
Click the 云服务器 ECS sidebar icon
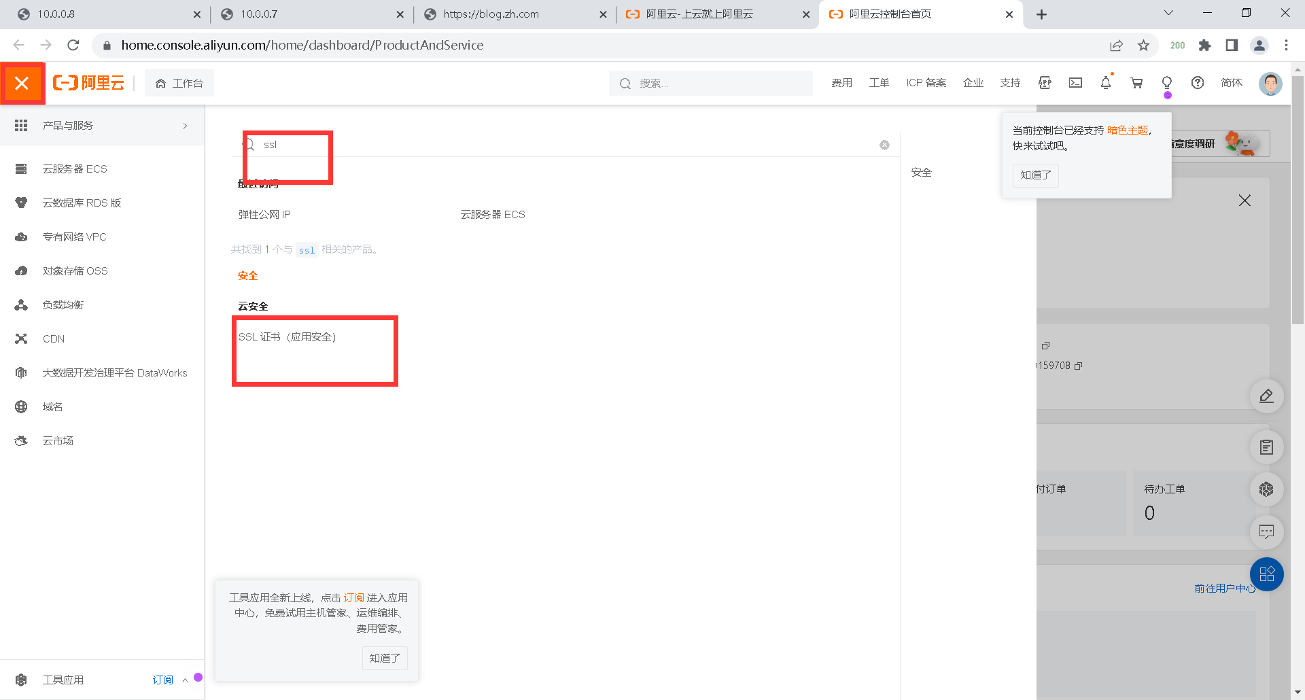pos(21,169)
